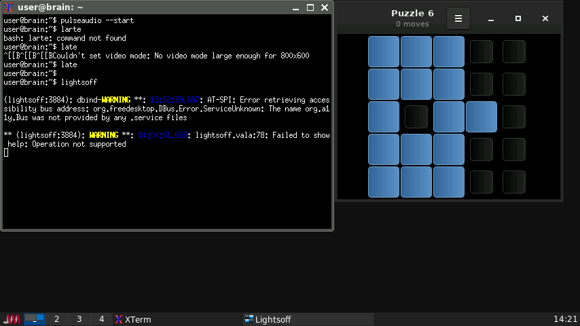This screenshot has width=580, height=326.
Task: Open the start menu icon in the taskbar
Action: click(x=12, y=319)
